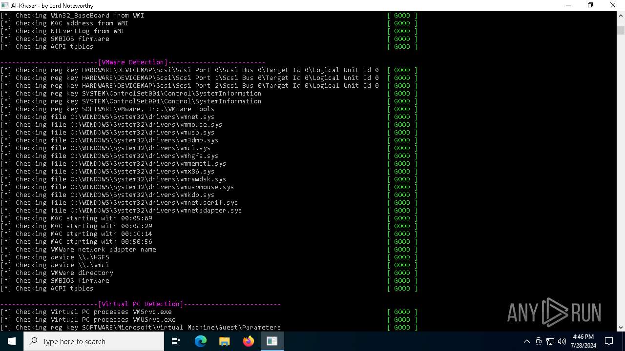Click the Task View taskbar icon
625x351 pixels.
click(176, 341)
